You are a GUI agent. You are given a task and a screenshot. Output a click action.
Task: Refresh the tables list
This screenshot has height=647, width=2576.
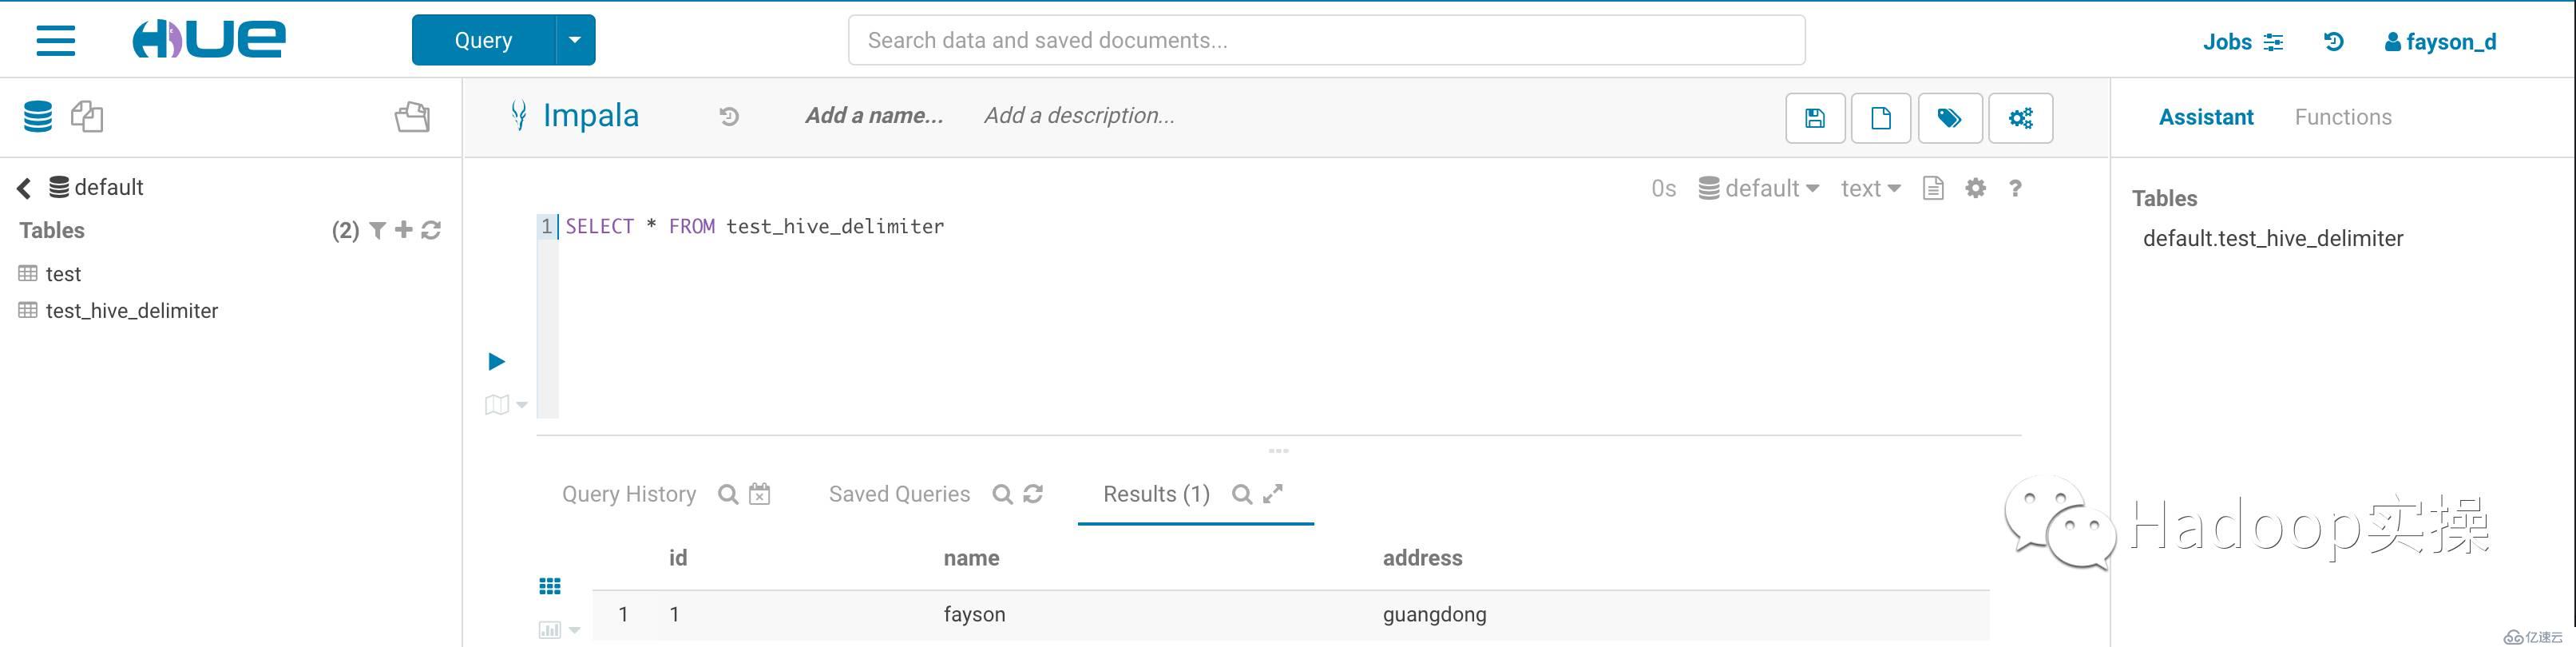(x=431, y=231)
